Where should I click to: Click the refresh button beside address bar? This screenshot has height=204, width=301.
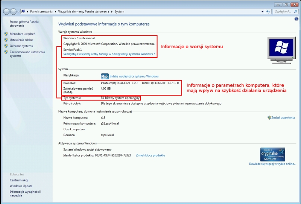(268, 12)
